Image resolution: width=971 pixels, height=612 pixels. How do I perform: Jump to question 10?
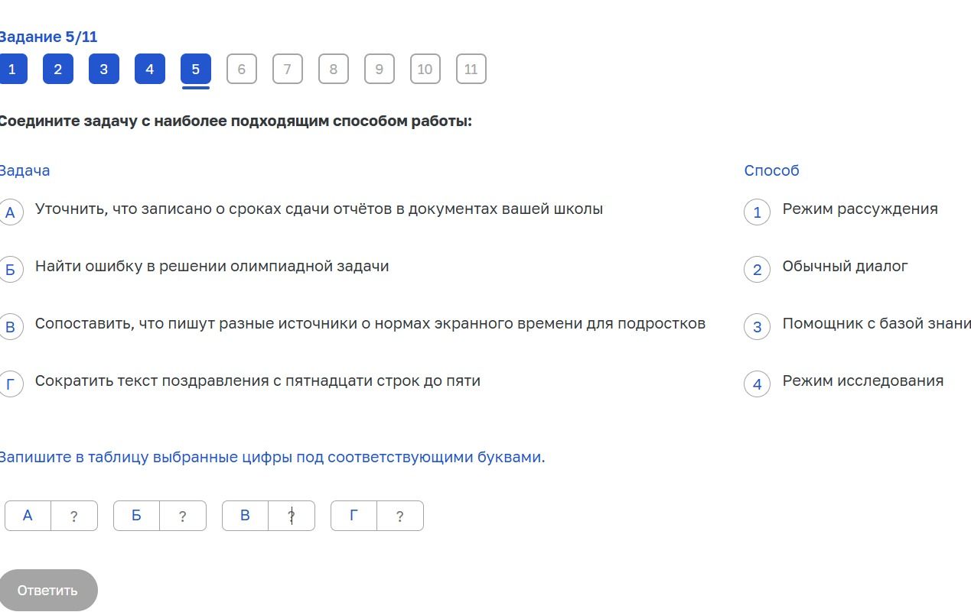point(425,70)
